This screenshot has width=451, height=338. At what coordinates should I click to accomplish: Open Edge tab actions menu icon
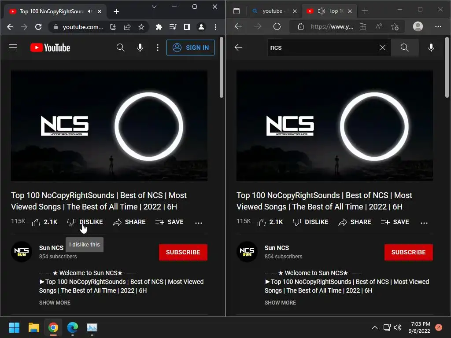pos(237,11)
